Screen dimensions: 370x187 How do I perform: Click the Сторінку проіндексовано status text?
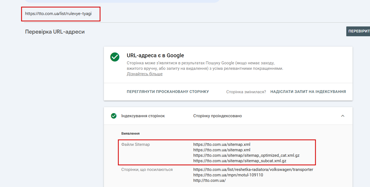pos(217,116)
